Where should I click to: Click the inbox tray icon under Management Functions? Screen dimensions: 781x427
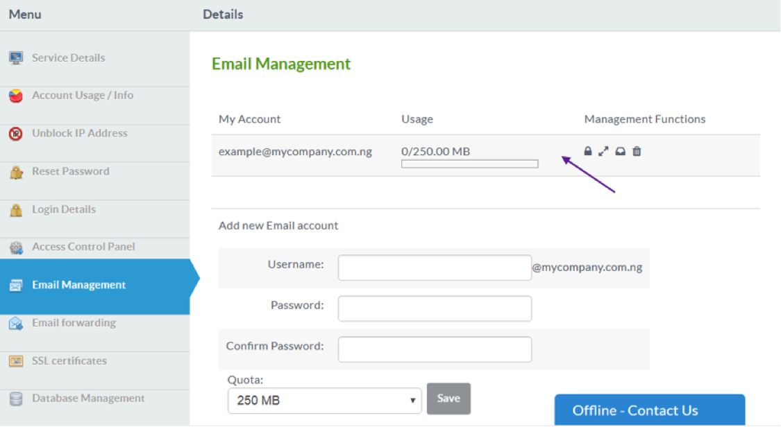coord(620,151)
